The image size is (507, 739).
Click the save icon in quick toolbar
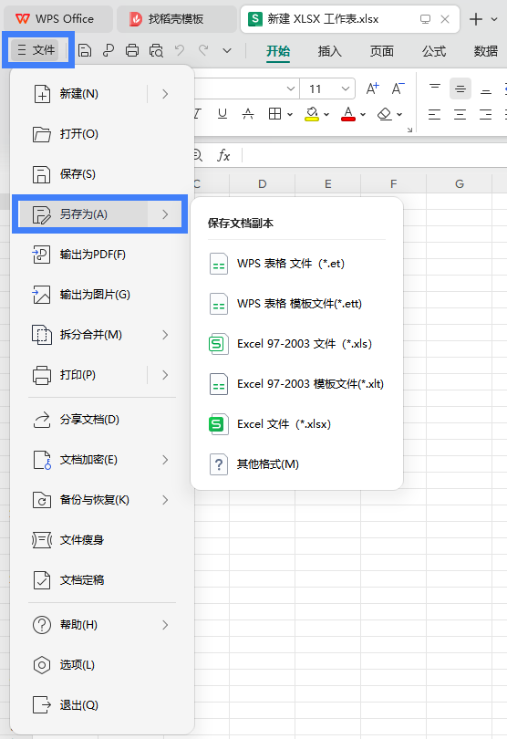(84, 50)
